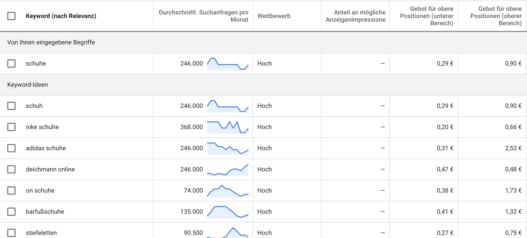Open the search trend sparkline for schuhe
Image resolution: width=527 pixels, height=238 pixels.
(228, 64)
